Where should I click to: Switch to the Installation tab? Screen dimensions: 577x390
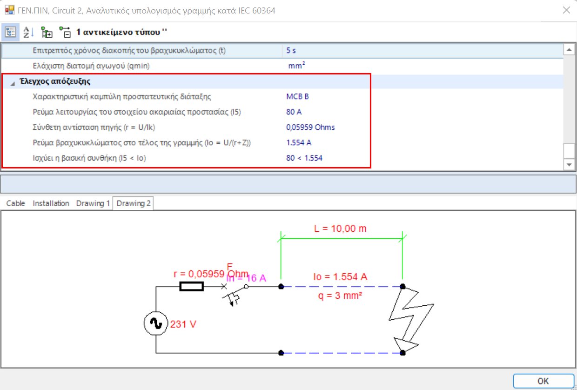coord(50,203)
